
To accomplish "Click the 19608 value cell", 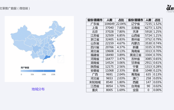I will coord(109,51).
